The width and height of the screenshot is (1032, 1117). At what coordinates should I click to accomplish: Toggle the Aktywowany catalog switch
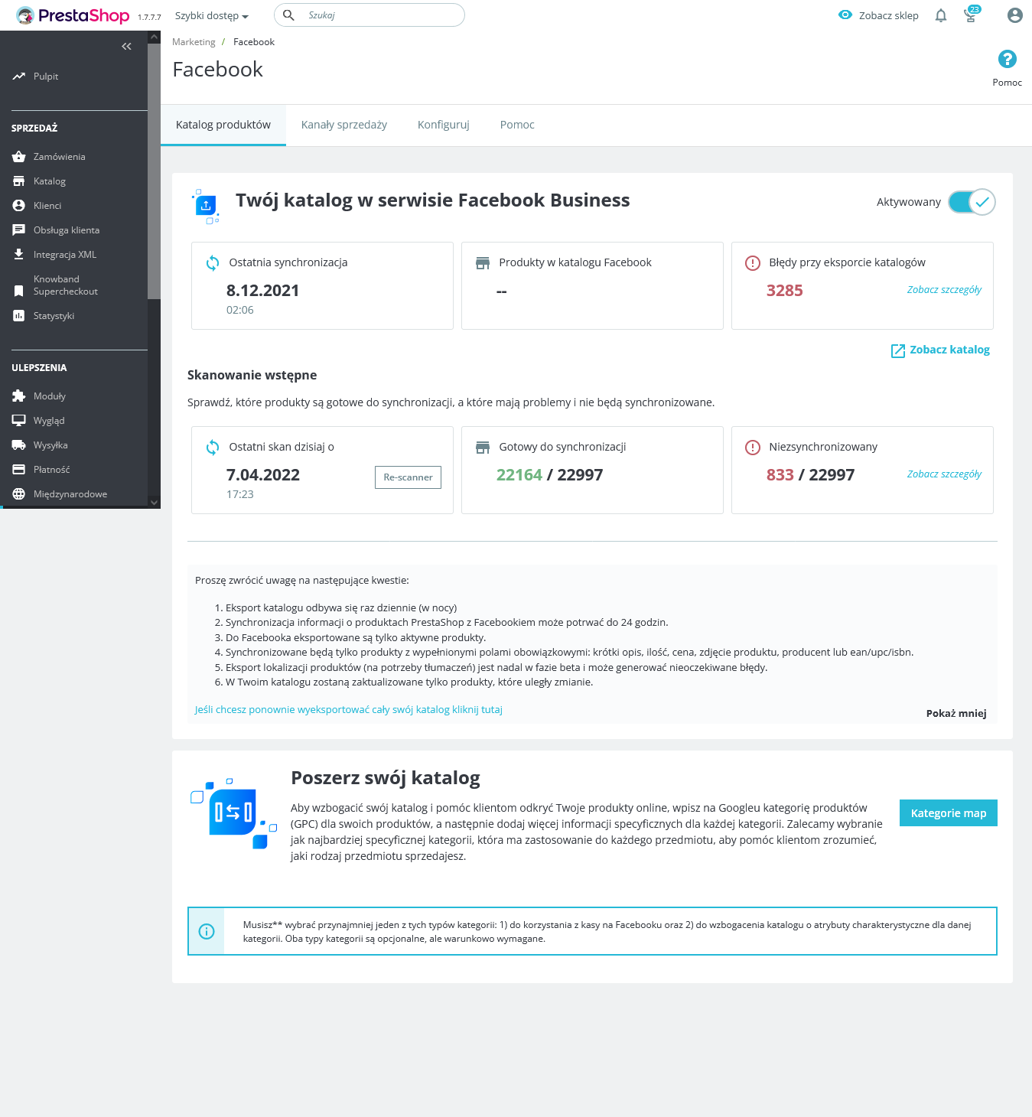(x=972, y=202)
